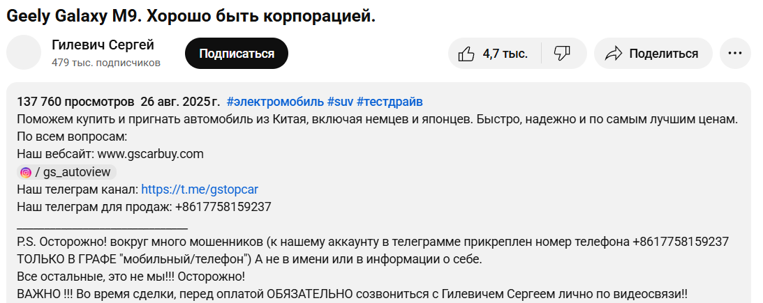Select the #тестдрайв hashtag
The height and width of the screenshot is (303, 763).
click(x=390, y=102)
